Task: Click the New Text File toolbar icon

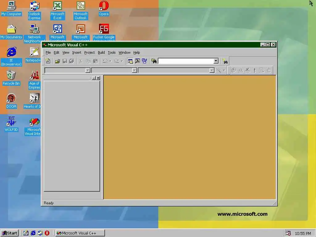Action: (48, 61)
